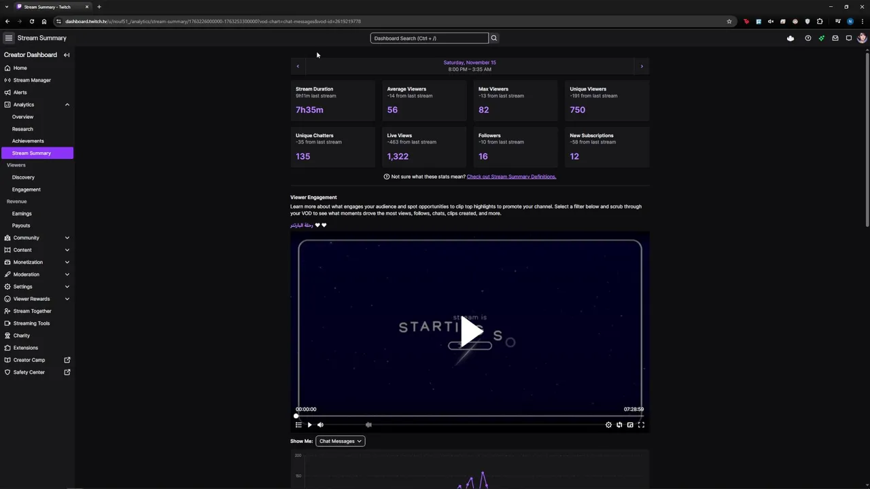Expand the Moderation section
870x489 pixels.
tap(67, 274)
